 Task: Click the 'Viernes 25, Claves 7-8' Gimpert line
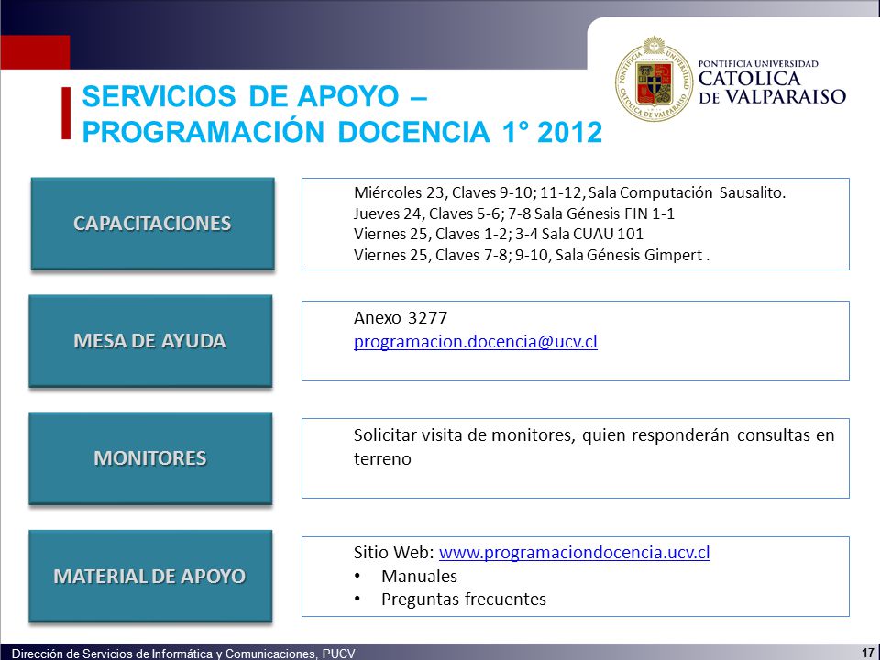click(x=532, y=256)
